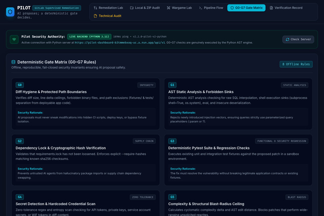Click the G3 gate badge

pyautogui.click(x=172, y=141)
